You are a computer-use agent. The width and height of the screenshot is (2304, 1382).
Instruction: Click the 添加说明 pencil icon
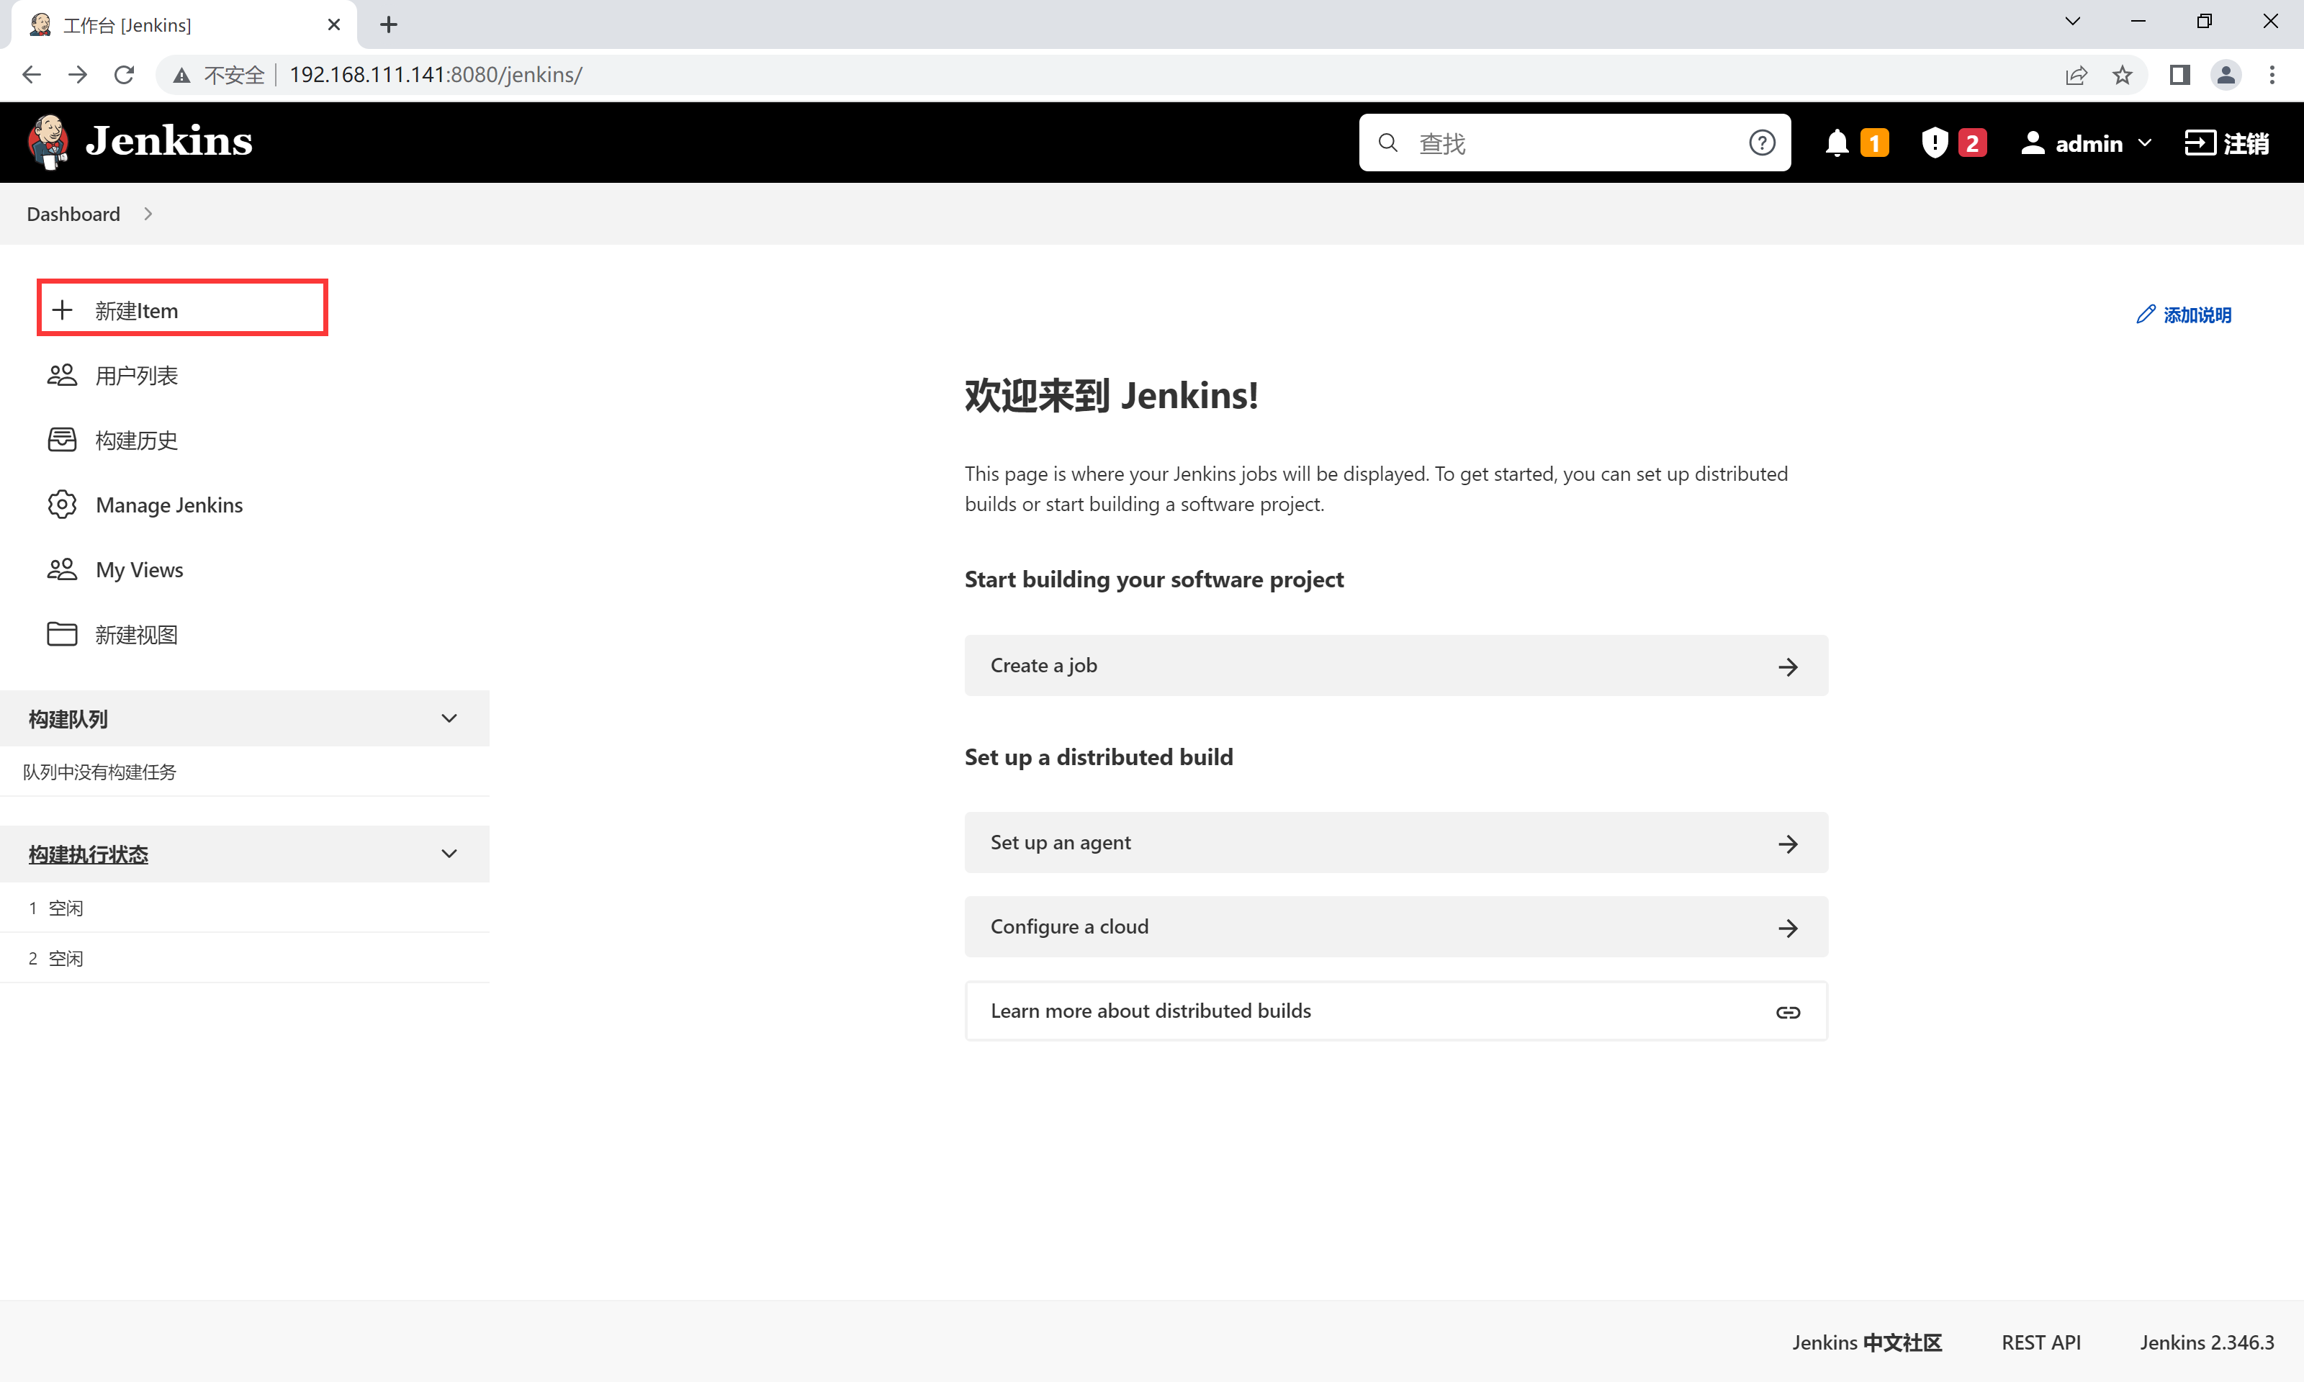2146,314
